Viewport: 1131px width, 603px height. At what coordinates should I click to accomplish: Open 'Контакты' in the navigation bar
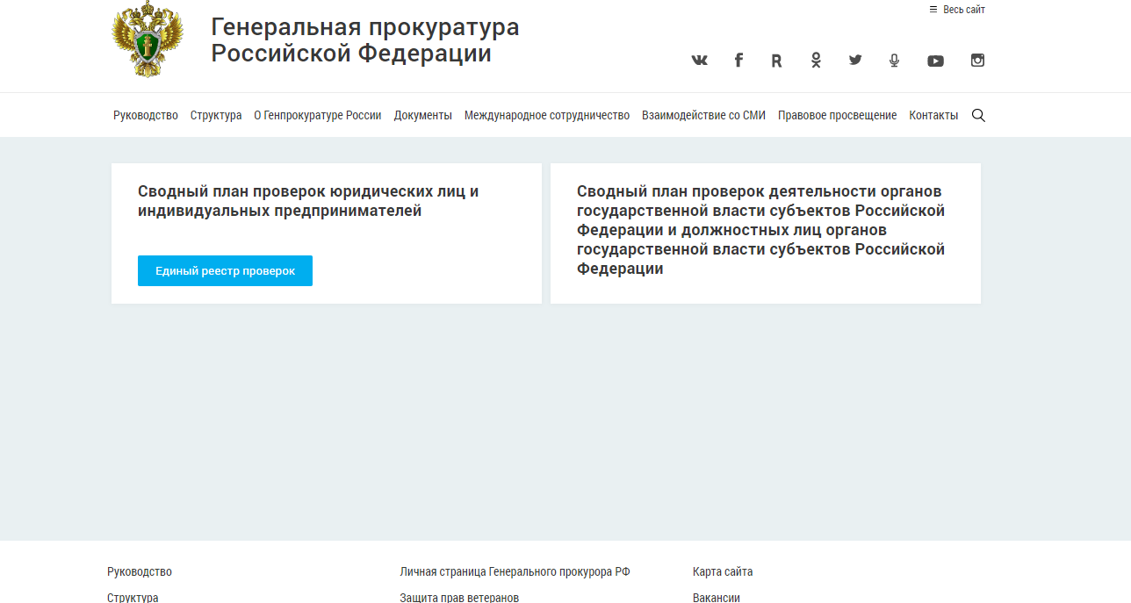coord(933,115)
